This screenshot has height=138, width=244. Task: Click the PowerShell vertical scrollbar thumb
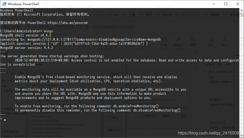point(241,15)
